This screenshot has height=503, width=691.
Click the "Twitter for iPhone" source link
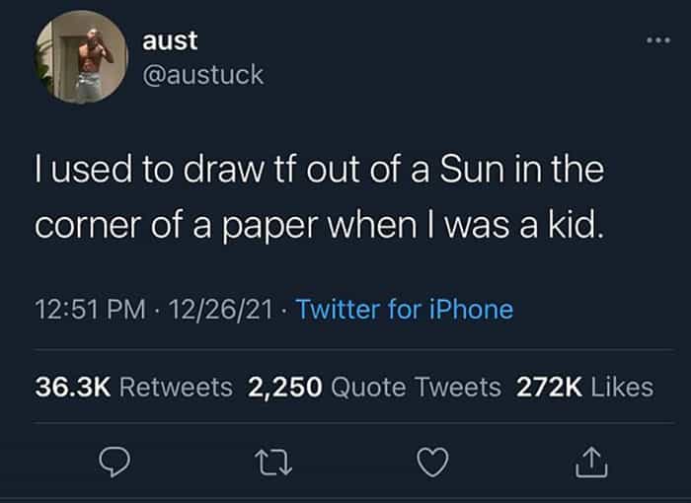pos(405,310)
